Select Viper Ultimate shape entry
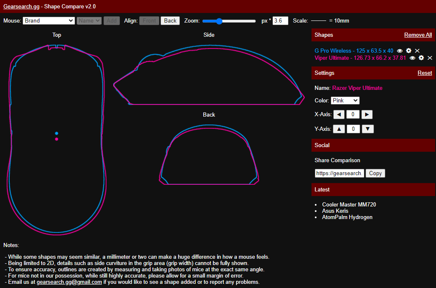 click(x=360, y=58)
